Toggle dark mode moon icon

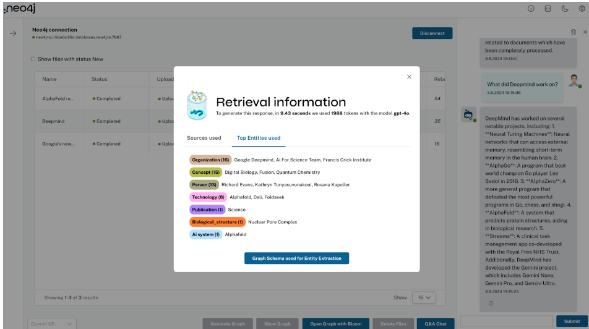tap(565, 9)
